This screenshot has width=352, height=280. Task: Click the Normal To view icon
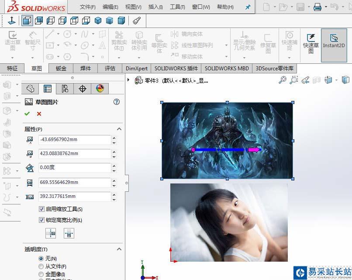12,21
